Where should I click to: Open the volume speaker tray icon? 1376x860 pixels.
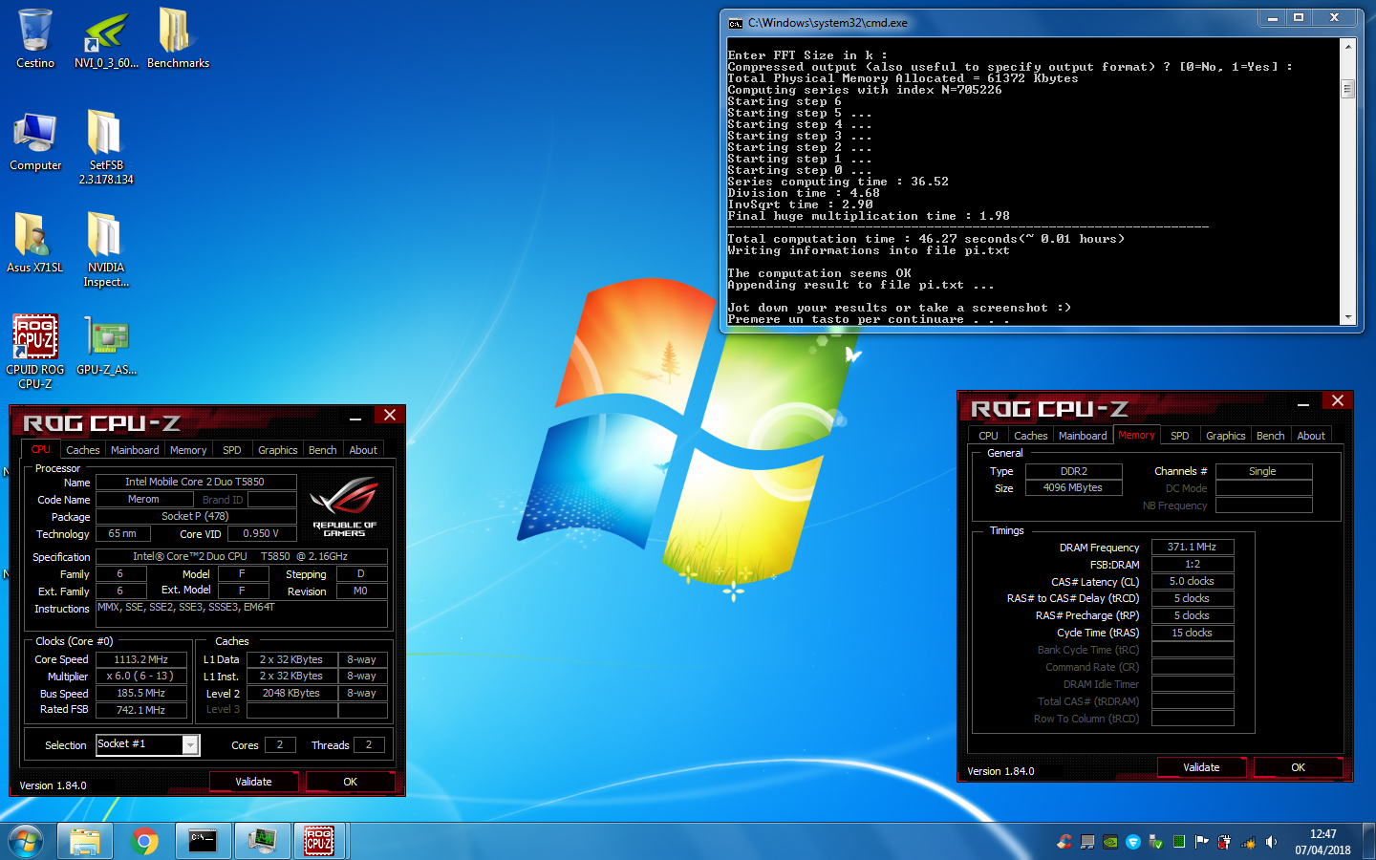click(1271, 842)
